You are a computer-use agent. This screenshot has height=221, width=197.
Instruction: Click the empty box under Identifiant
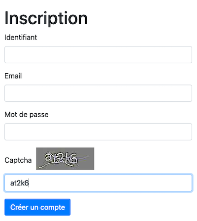tap(98, 55)
